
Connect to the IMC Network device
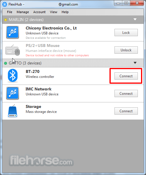[126, 94]
